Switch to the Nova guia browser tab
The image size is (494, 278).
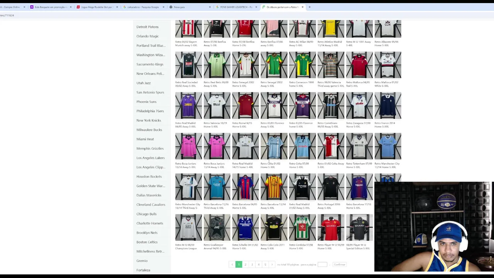pyautogui.click(x=189, y=7)
